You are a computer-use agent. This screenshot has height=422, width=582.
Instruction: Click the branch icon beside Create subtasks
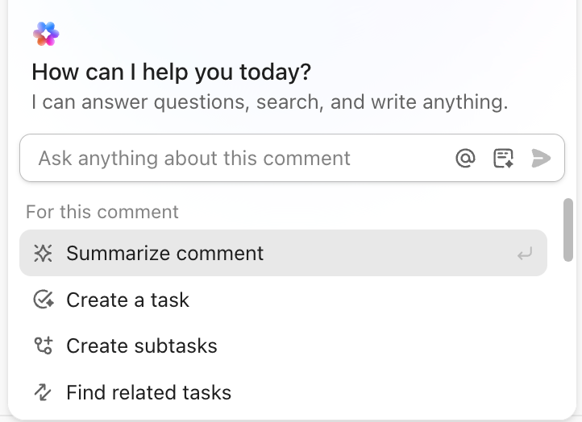point(43,346)
